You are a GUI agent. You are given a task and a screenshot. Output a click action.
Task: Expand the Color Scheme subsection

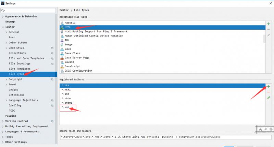(x=6, y=43)
